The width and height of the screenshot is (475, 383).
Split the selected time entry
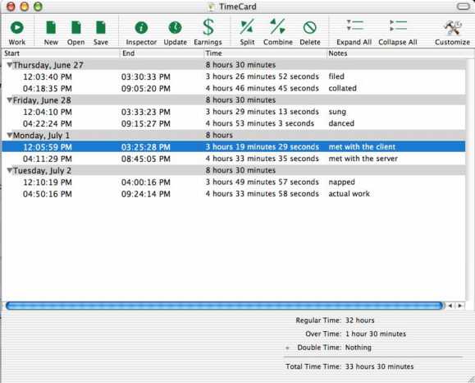pos(247,32)
